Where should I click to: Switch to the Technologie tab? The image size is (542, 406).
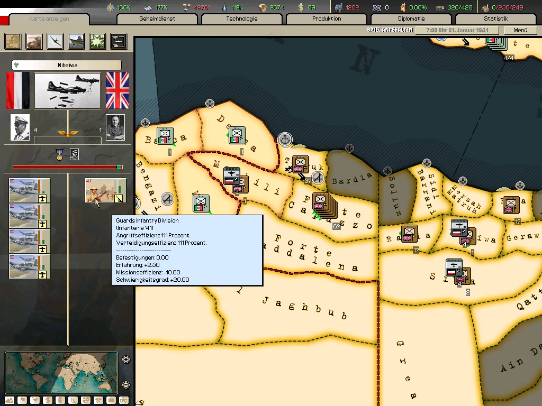[242, 19]
